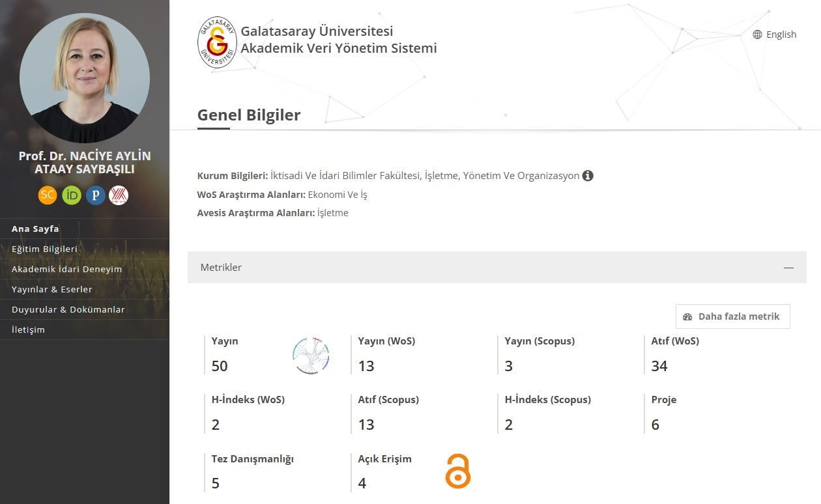This screenshot has width=821, height=504.
Task: Open the Yayınlar & Eserler section
Action: pos(51,289)
